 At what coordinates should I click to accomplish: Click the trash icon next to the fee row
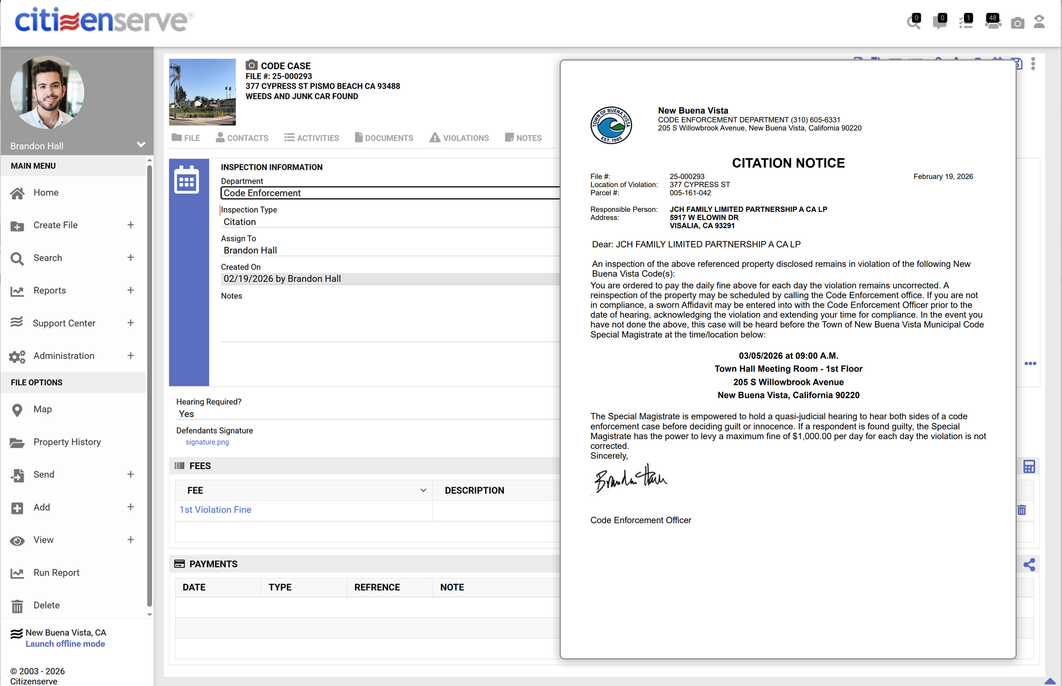1022,510
